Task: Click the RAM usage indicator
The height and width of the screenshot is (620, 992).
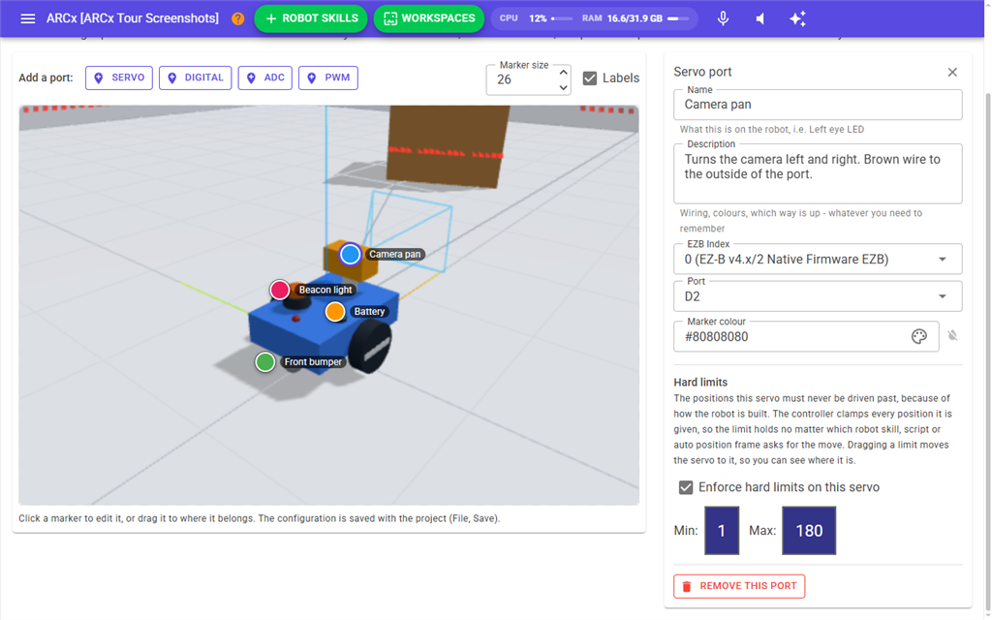Action: click(x=635, y=18)
